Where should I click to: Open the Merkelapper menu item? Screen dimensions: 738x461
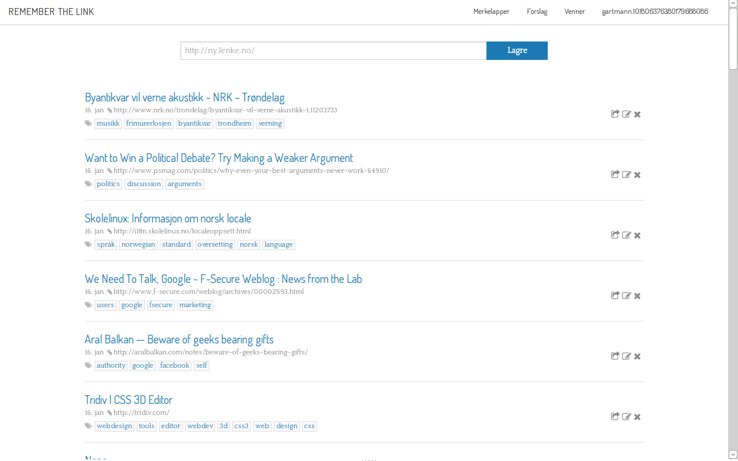[x=491, y=12]
